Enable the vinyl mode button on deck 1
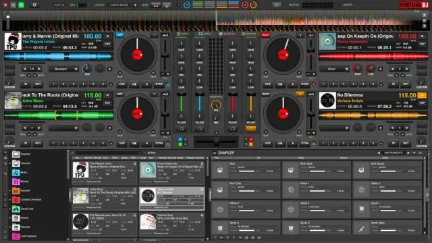Image resolution: width=432 pixels, height=243 pixels. 153,74
